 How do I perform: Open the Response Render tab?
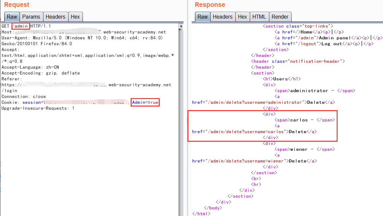pos(280,17)
